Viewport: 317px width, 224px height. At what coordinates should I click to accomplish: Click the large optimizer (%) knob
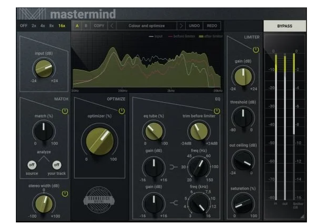click(x=99, y=141)
